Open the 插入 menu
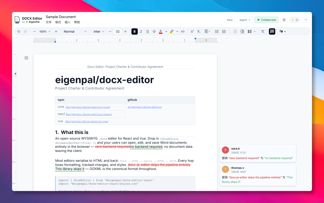 coord(67,22)
